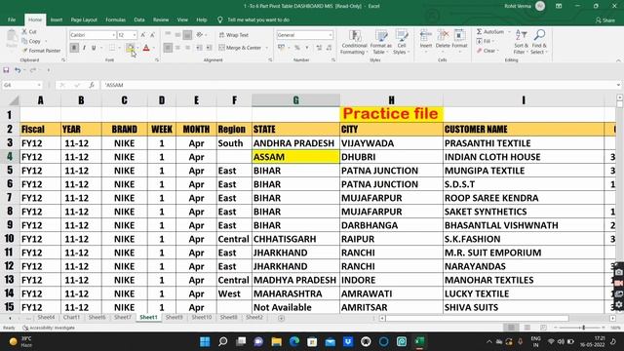Switch to the Page Layout tab
The image size is (624, 351).
click(84, 19)
